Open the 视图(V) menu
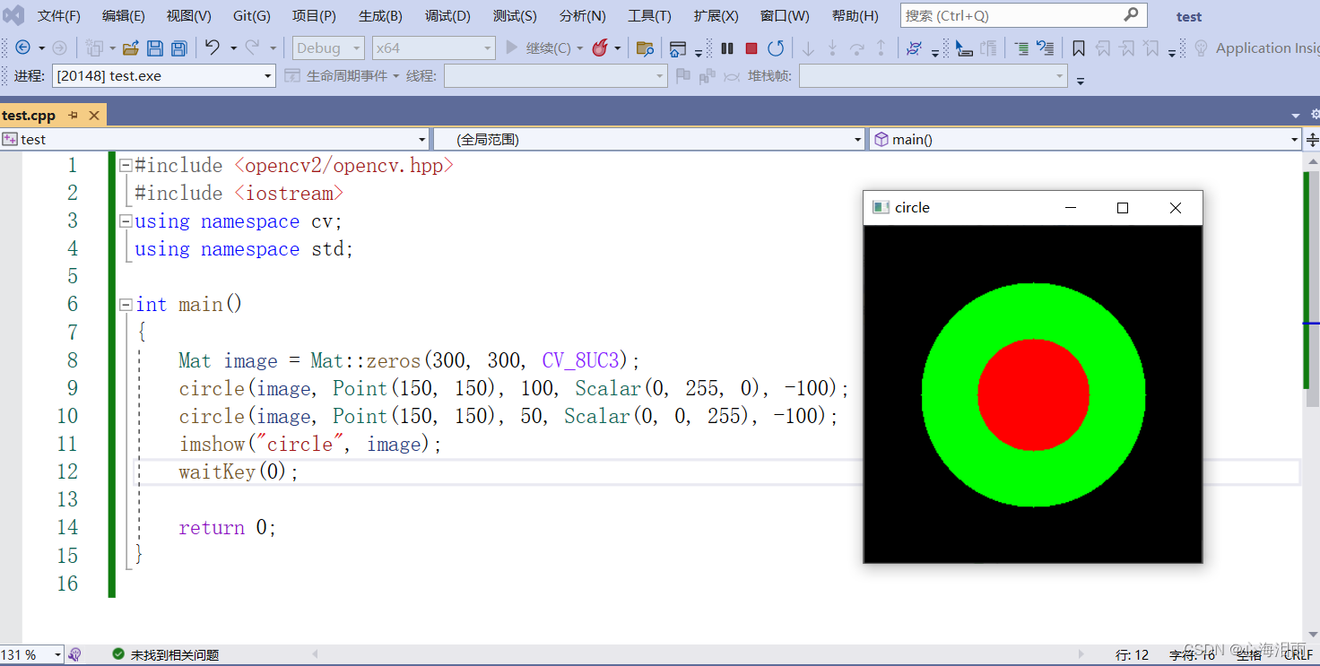This screenshot has height=666, width=1320. pos(188,16)
